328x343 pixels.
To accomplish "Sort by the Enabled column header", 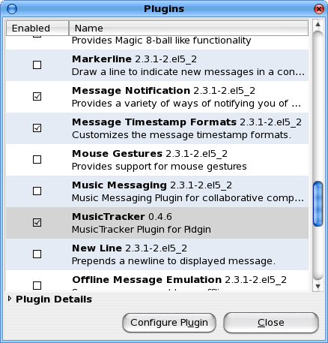I will 37,29.
